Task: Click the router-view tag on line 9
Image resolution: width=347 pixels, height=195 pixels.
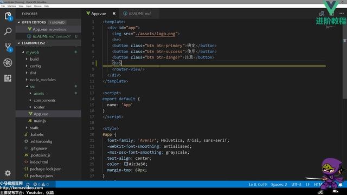Action: point(128,69)
